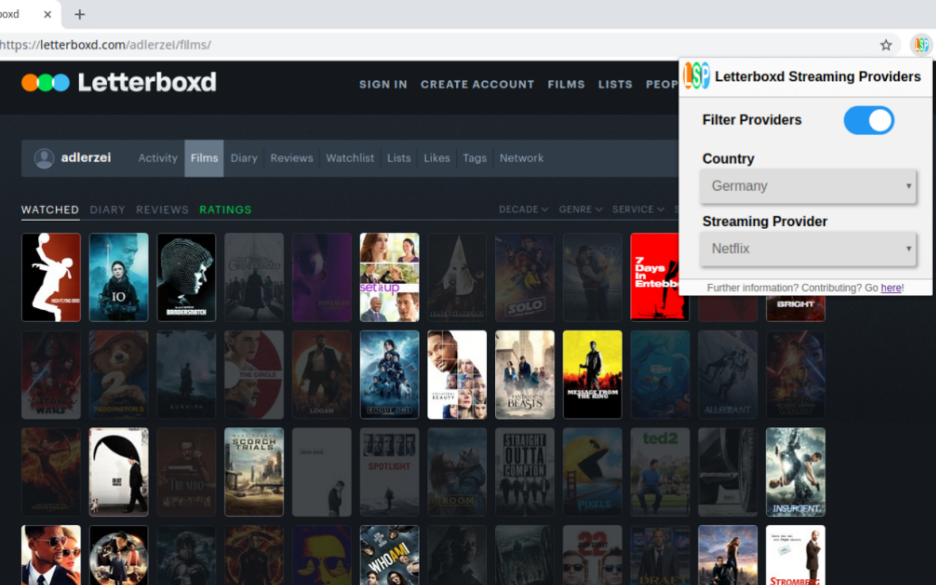Bookmark this page with the star icon
The width and height of the screenshot is (936, 585).
[886, 45]
